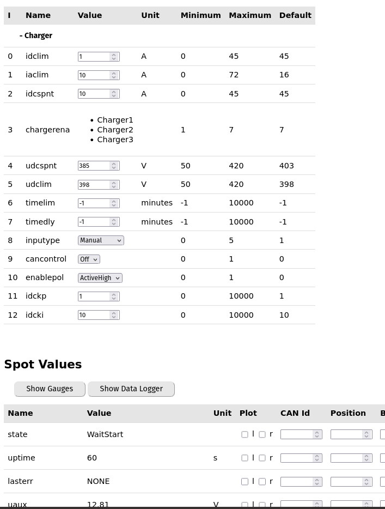
Task: Click the iaclim value spinner
Action: pyautogui.click(x=114, y=75)
